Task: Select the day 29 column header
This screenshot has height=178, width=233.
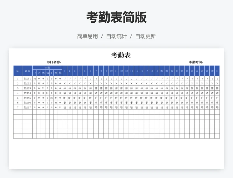Action: pyautogui.click(x=207, y=71)
